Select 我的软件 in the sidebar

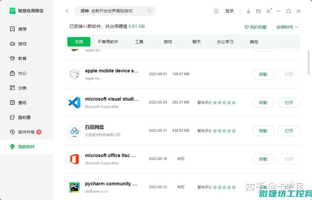[26, 147]
